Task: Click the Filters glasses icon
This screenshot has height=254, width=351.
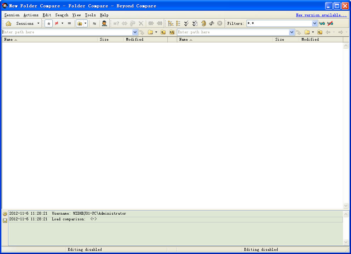Action: [x=322, y=23]
